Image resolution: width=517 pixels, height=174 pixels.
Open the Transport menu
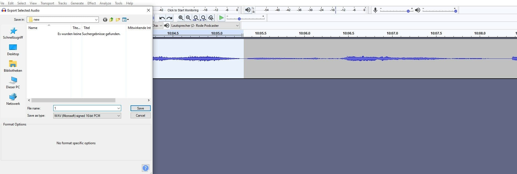point(47,3)
